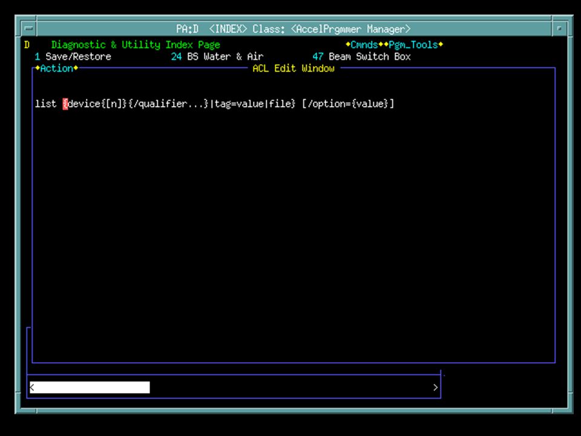
Task: Open the window menu button in title bar
Action: point(28,28)
